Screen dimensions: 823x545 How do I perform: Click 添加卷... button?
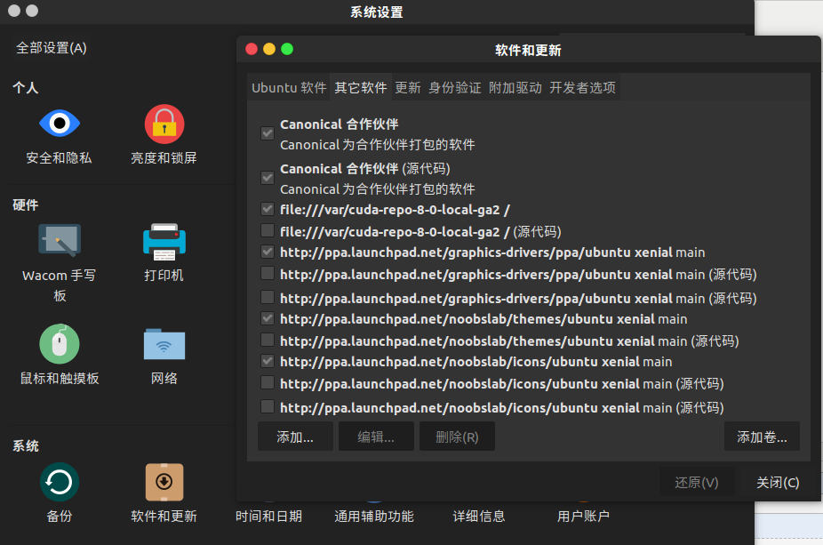tap(762, 437)
